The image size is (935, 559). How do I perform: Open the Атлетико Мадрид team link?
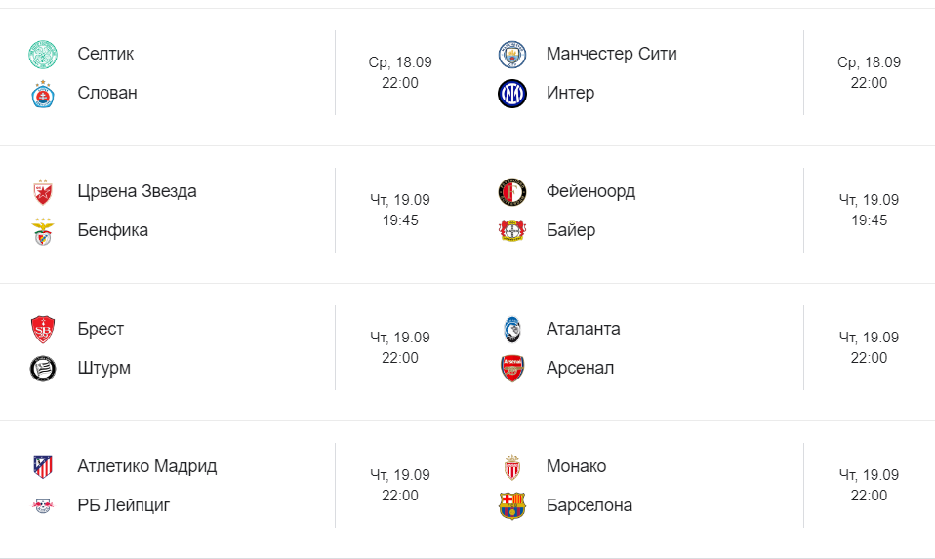click(146, 466)
